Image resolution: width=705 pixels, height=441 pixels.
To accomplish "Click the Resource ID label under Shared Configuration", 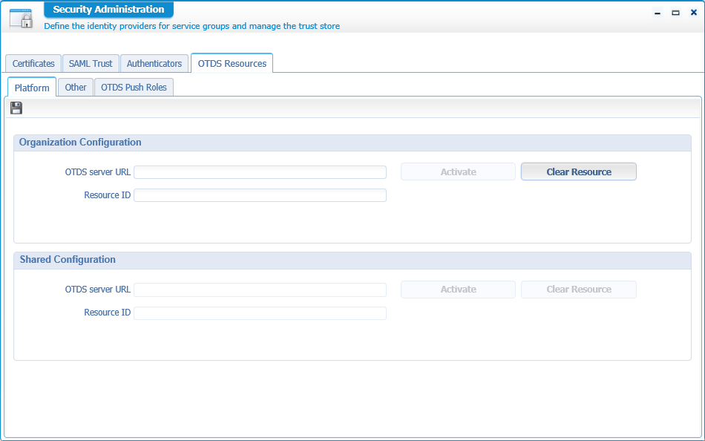I will point(107,313).
